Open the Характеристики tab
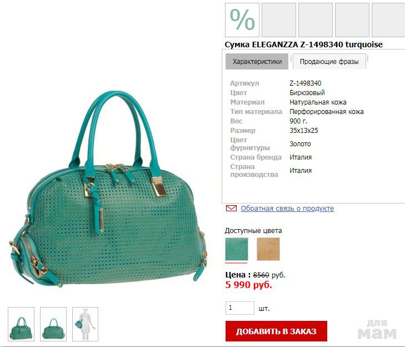 pyautogui.click(x=257, y=62)
